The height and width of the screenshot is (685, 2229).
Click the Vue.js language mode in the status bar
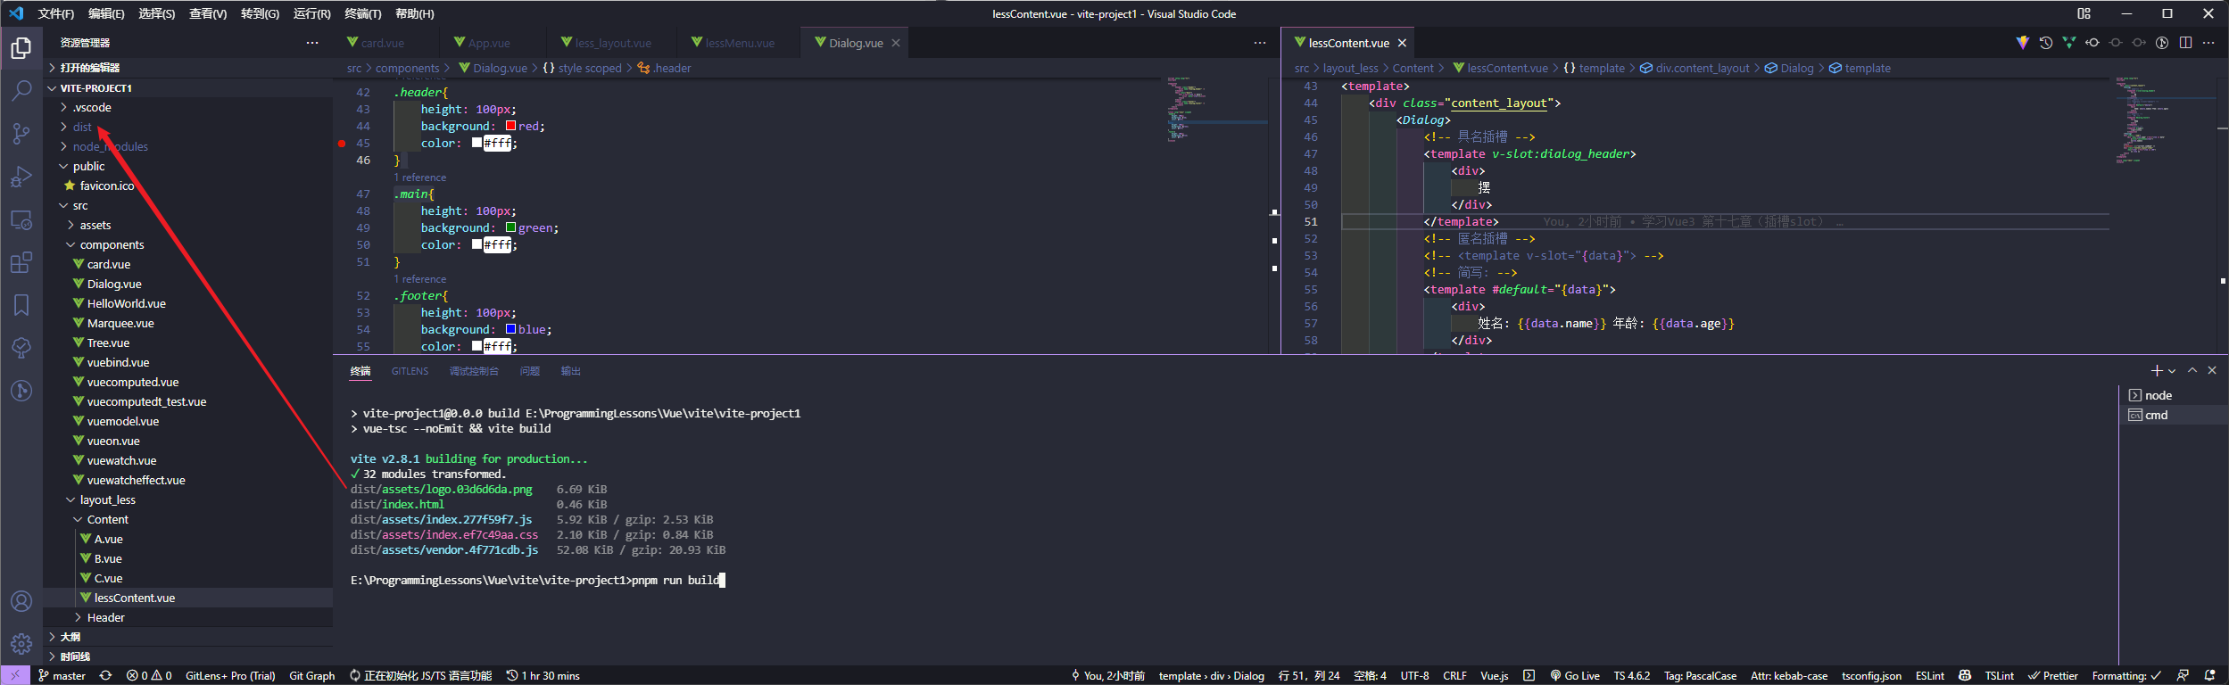(1495, 675)
